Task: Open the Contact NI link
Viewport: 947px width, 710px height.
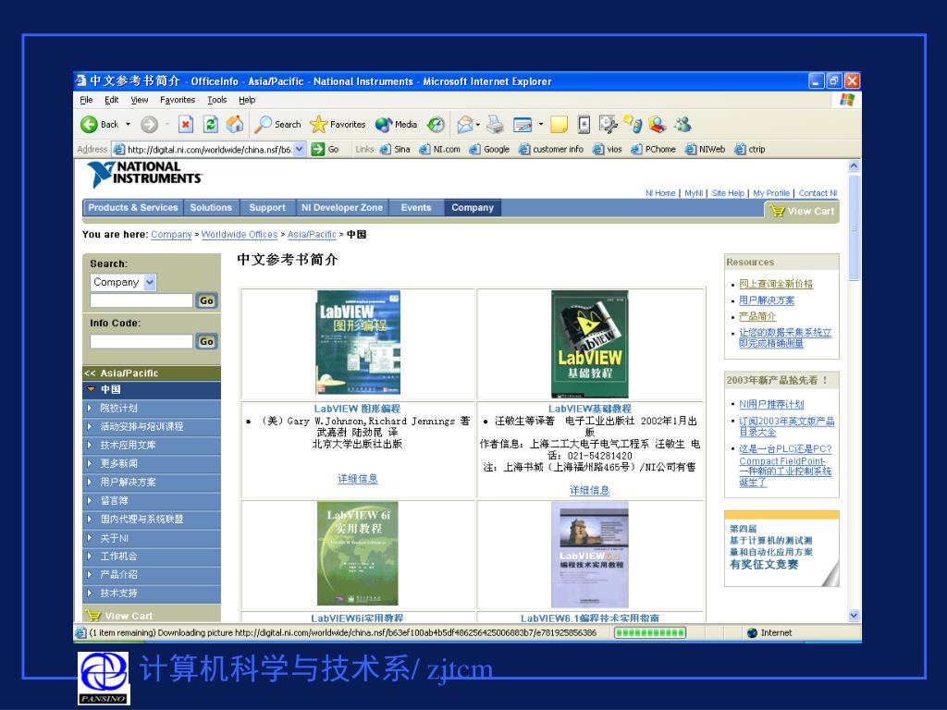Action: [818, 193]
